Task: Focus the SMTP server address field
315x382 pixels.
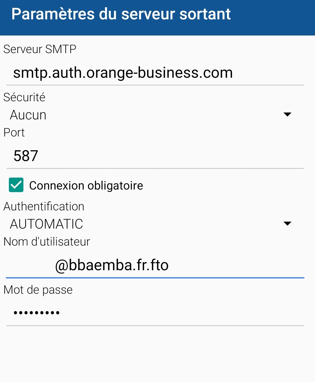Action: 123,73
